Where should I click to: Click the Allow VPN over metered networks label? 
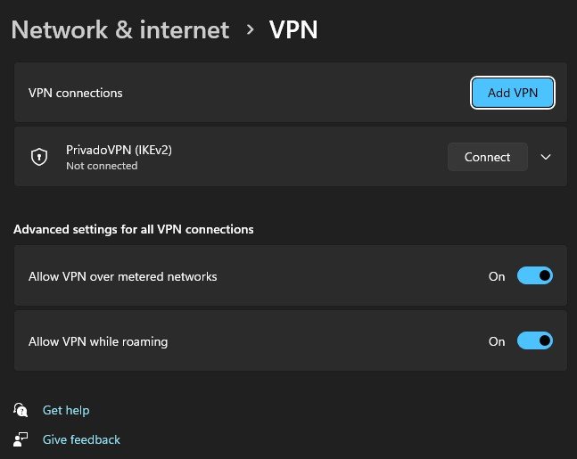[123, 276]
